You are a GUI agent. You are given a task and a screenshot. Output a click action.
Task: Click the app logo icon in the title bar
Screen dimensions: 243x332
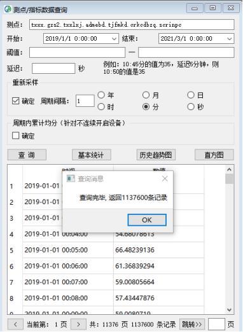(x=8, y=9)
